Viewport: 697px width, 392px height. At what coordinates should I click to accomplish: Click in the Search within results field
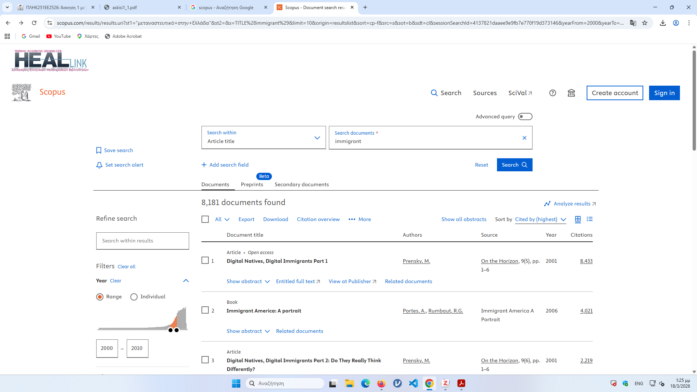point(142,241)
